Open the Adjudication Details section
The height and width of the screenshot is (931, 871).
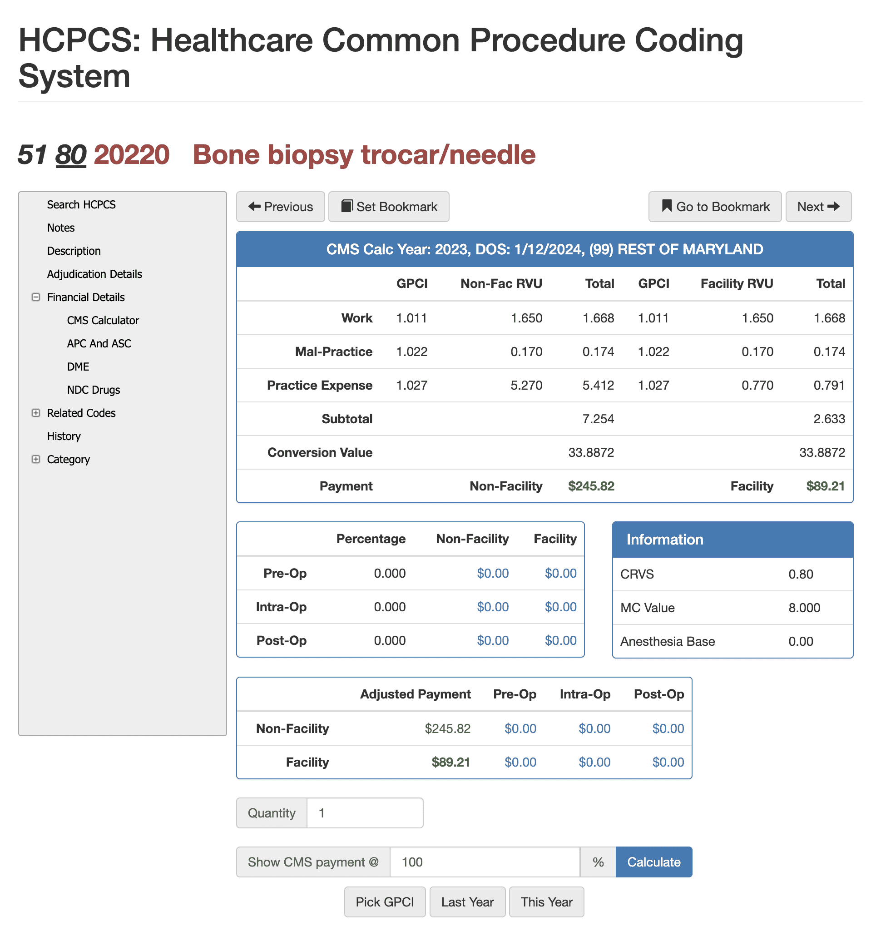click(94, 274)
